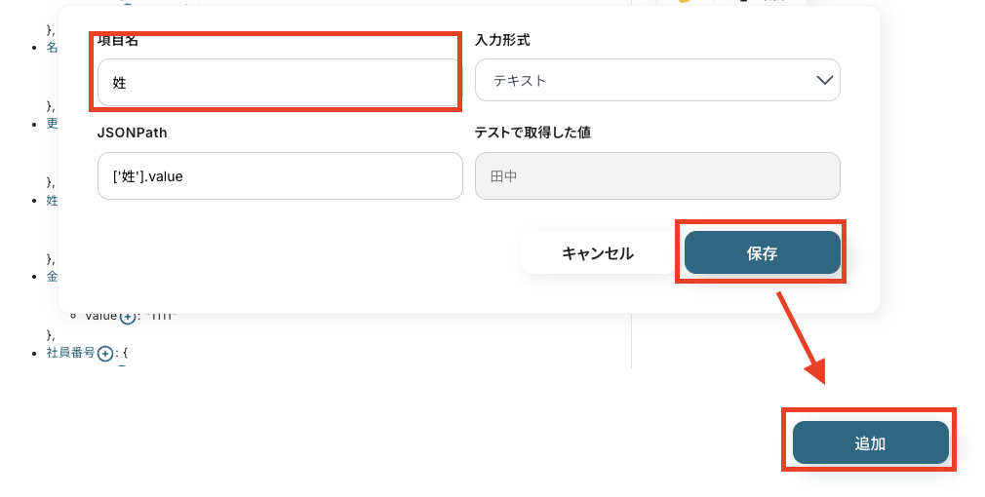Select the 更 key in JSON tree
This screenshot has width=985, height=497.
(53, 124)
